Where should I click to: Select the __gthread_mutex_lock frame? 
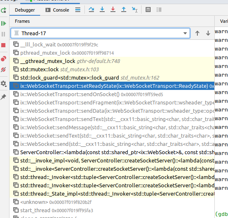point(112,61)
